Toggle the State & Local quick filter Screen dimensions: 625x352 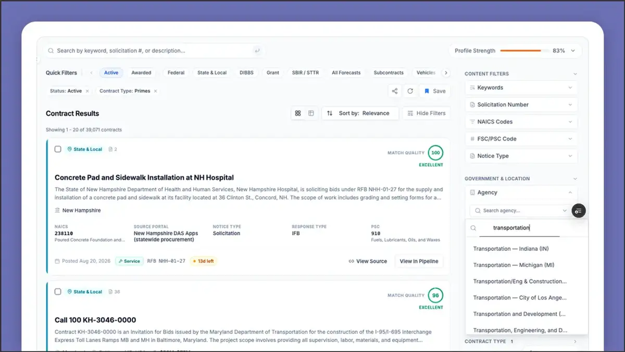[x=212, y=72]
